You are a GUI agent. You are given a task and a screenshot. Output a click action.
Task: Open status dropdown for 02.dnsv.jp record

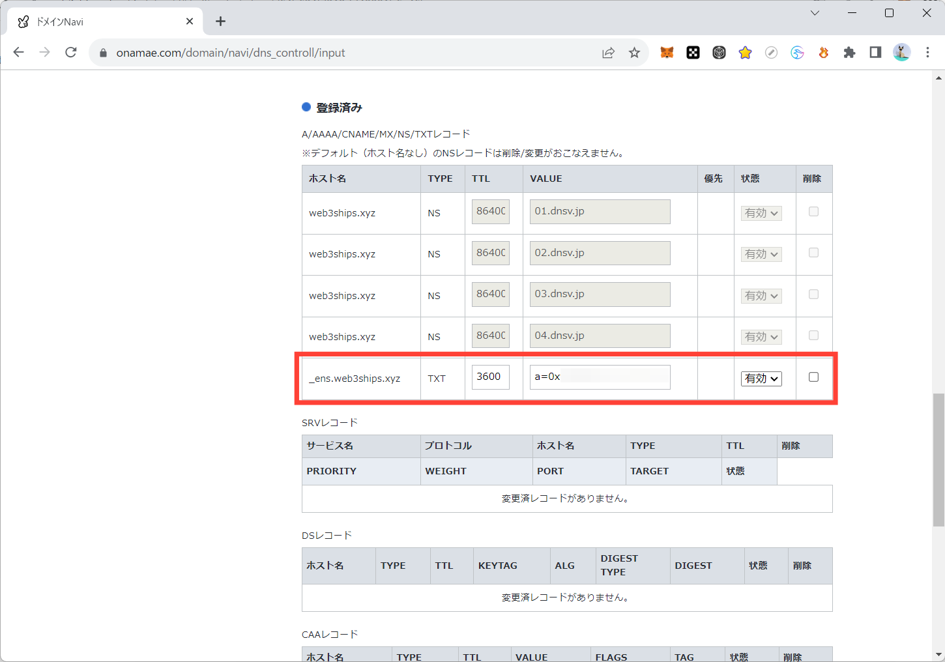coord(761,254)
